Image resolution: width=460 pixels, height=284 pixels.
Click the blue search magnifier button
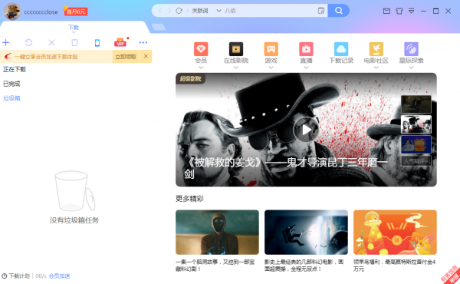click(x=339, y=11)
